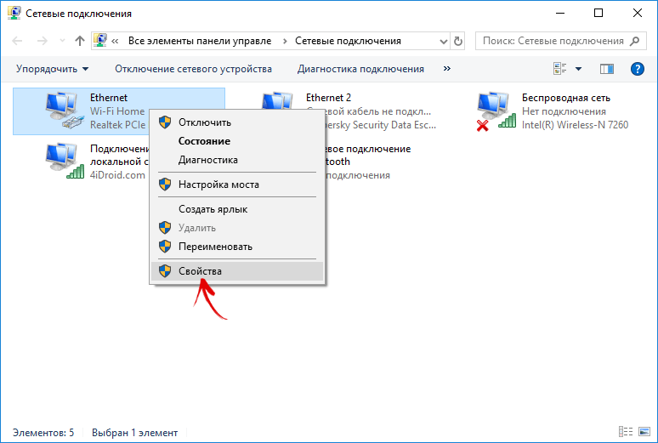The image size is (658, 443).
Task: Open Свойства in the context menu
Action: click(x=237, y=271)
